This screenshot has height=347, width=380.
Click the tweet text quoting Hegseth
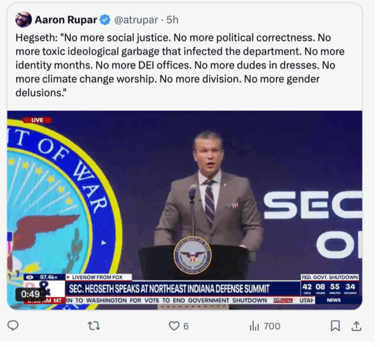[x=180, y=65]
